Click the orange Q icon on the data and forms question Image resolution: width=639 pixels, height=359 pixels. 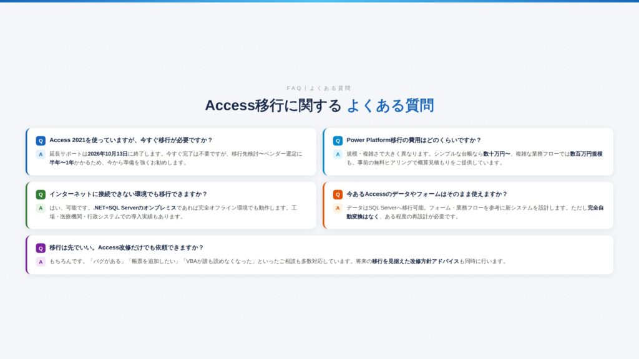point(337,193)
